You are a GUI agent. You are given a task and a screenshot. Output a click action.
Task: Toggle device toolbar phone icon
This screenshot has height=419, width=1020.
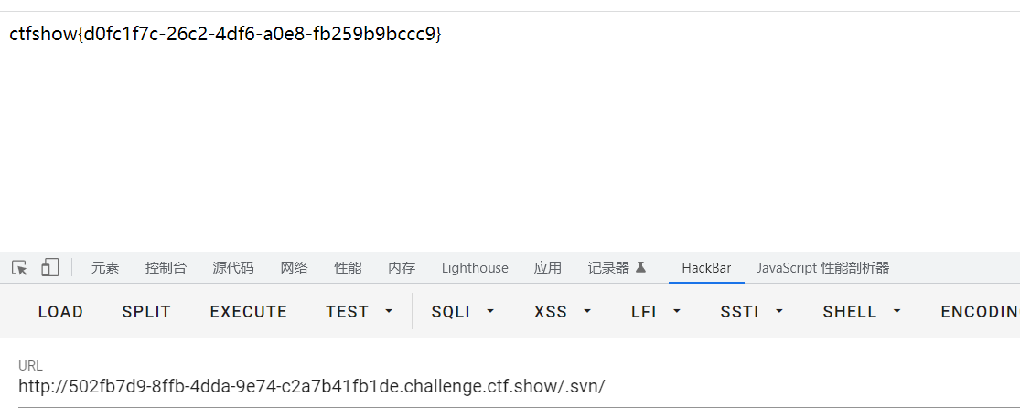tap(49, 267)
